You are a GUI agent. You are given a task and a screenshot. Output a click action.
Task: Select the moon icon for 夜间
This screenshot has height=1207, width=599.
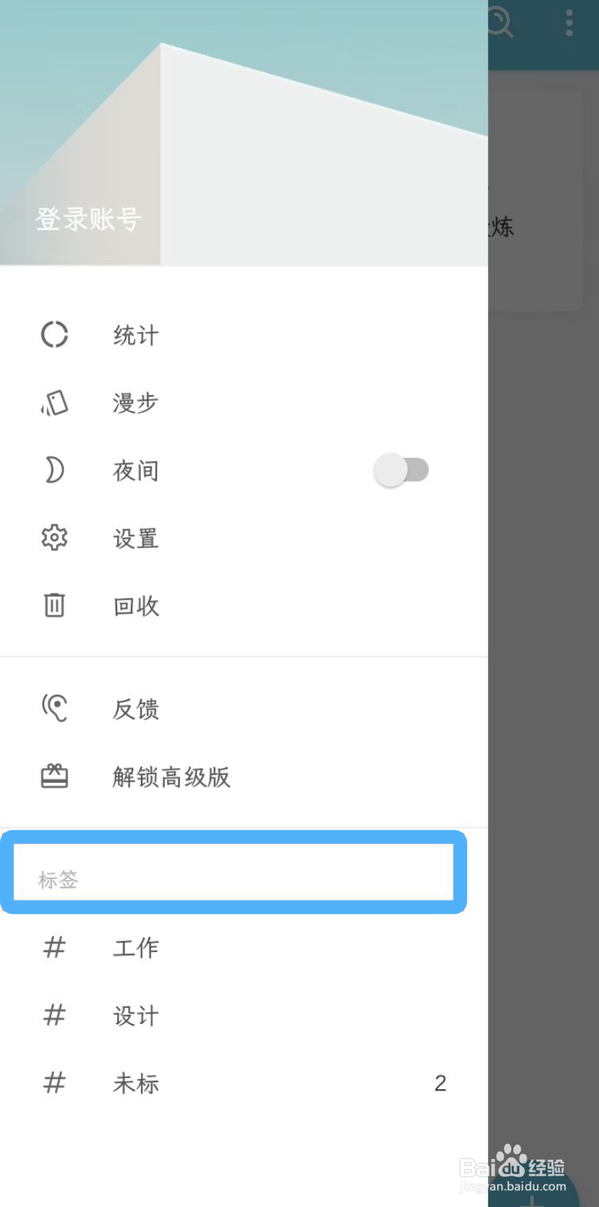click(54, 469)
